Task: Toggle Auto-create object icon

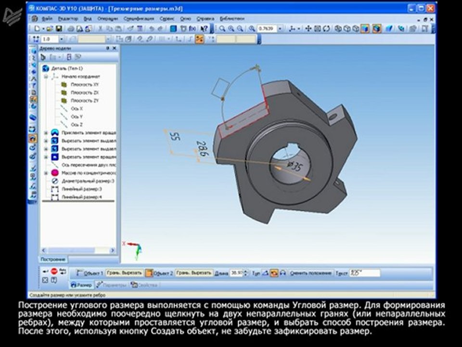Action: click(63, 271)
